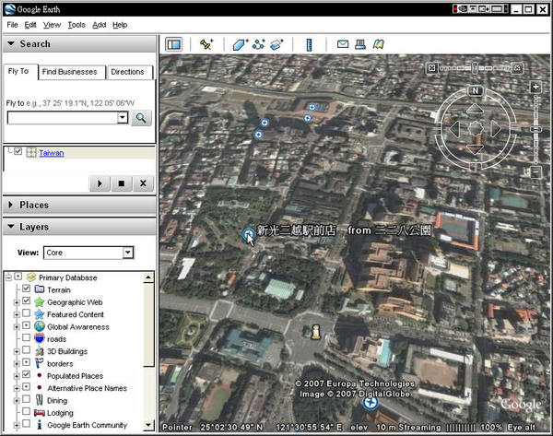Enable the Lodging layer checkbox
The width and height of the screenshot is (553, 436).
pos(26,411)
